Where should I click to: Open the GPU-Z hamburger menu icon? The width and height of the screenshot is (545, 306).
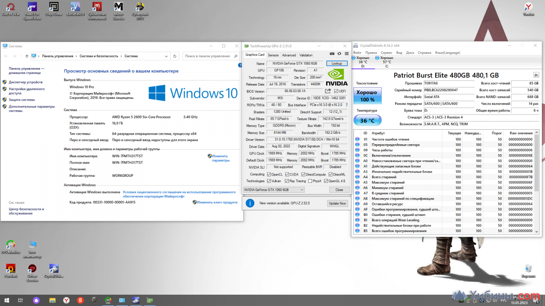[x=346, y=53]
